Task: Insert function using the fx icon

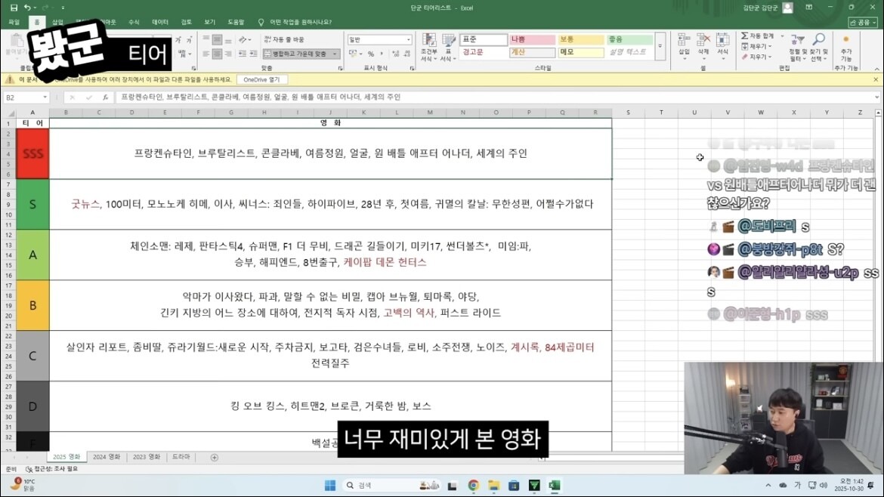Action: [x=106, y=97]
